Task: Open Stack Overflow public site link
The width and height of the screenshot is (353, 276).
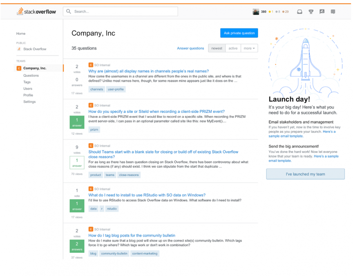Action: pos(35,49)
